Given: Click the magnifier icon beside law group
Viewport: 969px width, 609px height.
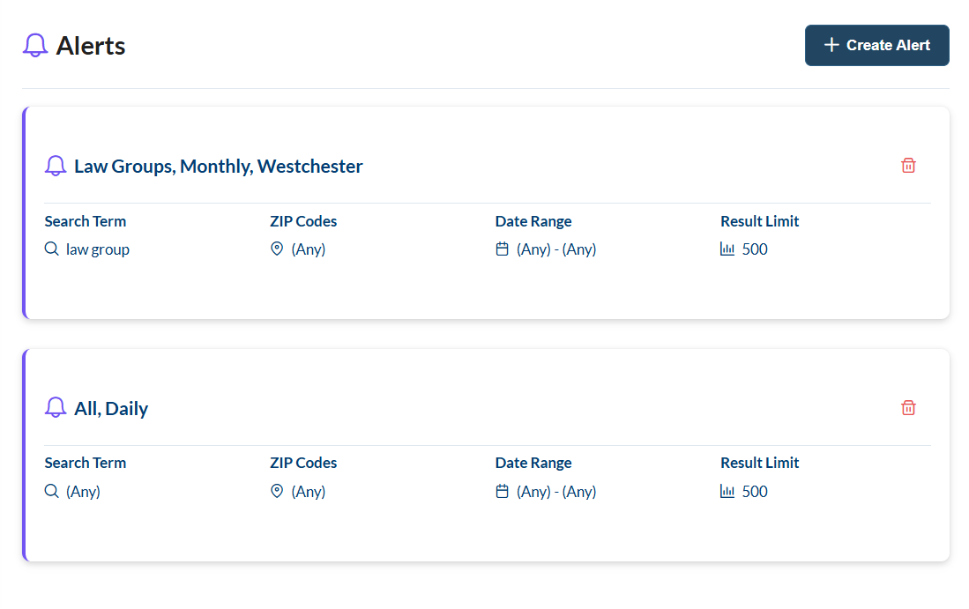Looking at the screenshot, I should [52, 249].
